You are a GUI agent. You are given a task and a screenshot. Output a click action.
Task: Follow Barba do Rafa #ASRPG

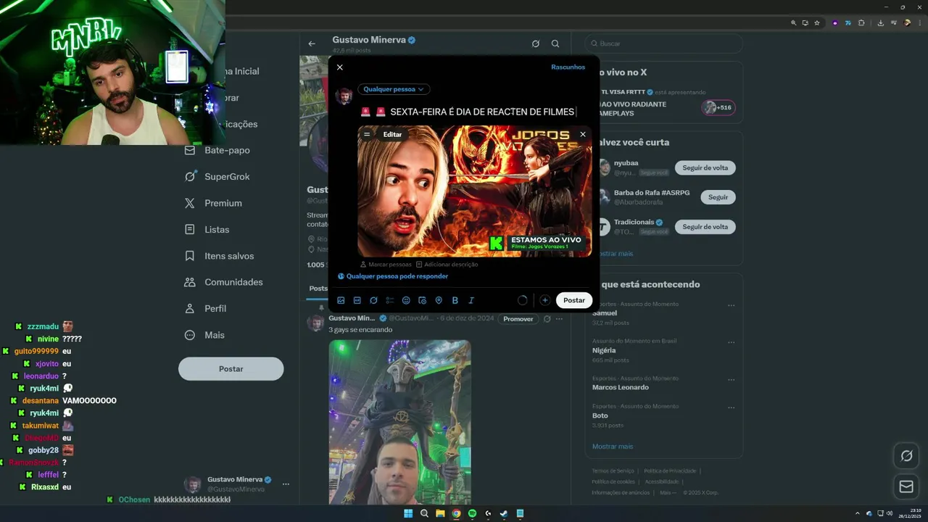pos(718,197)
